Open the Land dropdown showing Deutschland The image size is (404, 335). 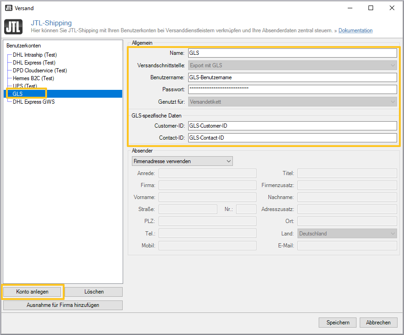tap(347, 233)
